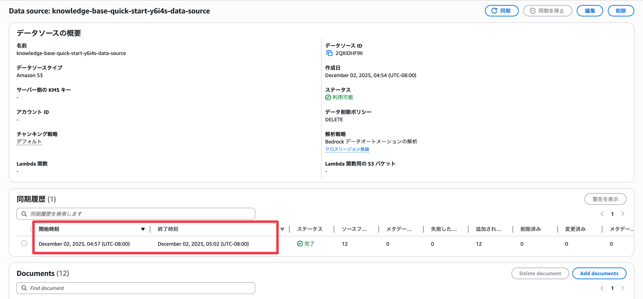This screenshot has width=643, height=299.
Task: Click the Add documents button
Action: pos(599,274)
